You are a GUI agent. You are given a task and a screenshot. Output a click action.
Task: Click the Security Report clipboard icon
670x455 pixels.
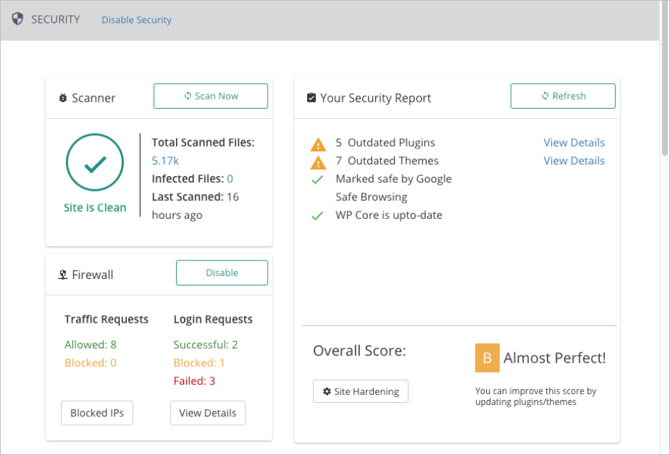click(x=311, y=98)
